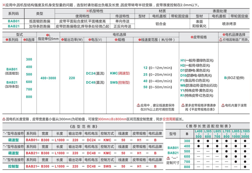
Task: Click the 选型范例表 table title
Action: coord(81,126)
